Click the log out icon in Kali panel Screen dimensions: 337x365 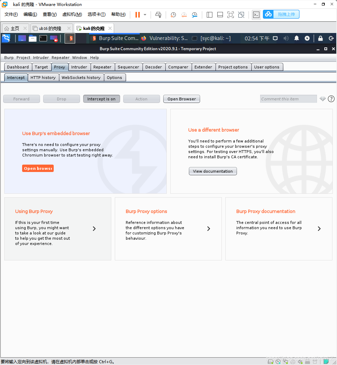tap(331, 38)
